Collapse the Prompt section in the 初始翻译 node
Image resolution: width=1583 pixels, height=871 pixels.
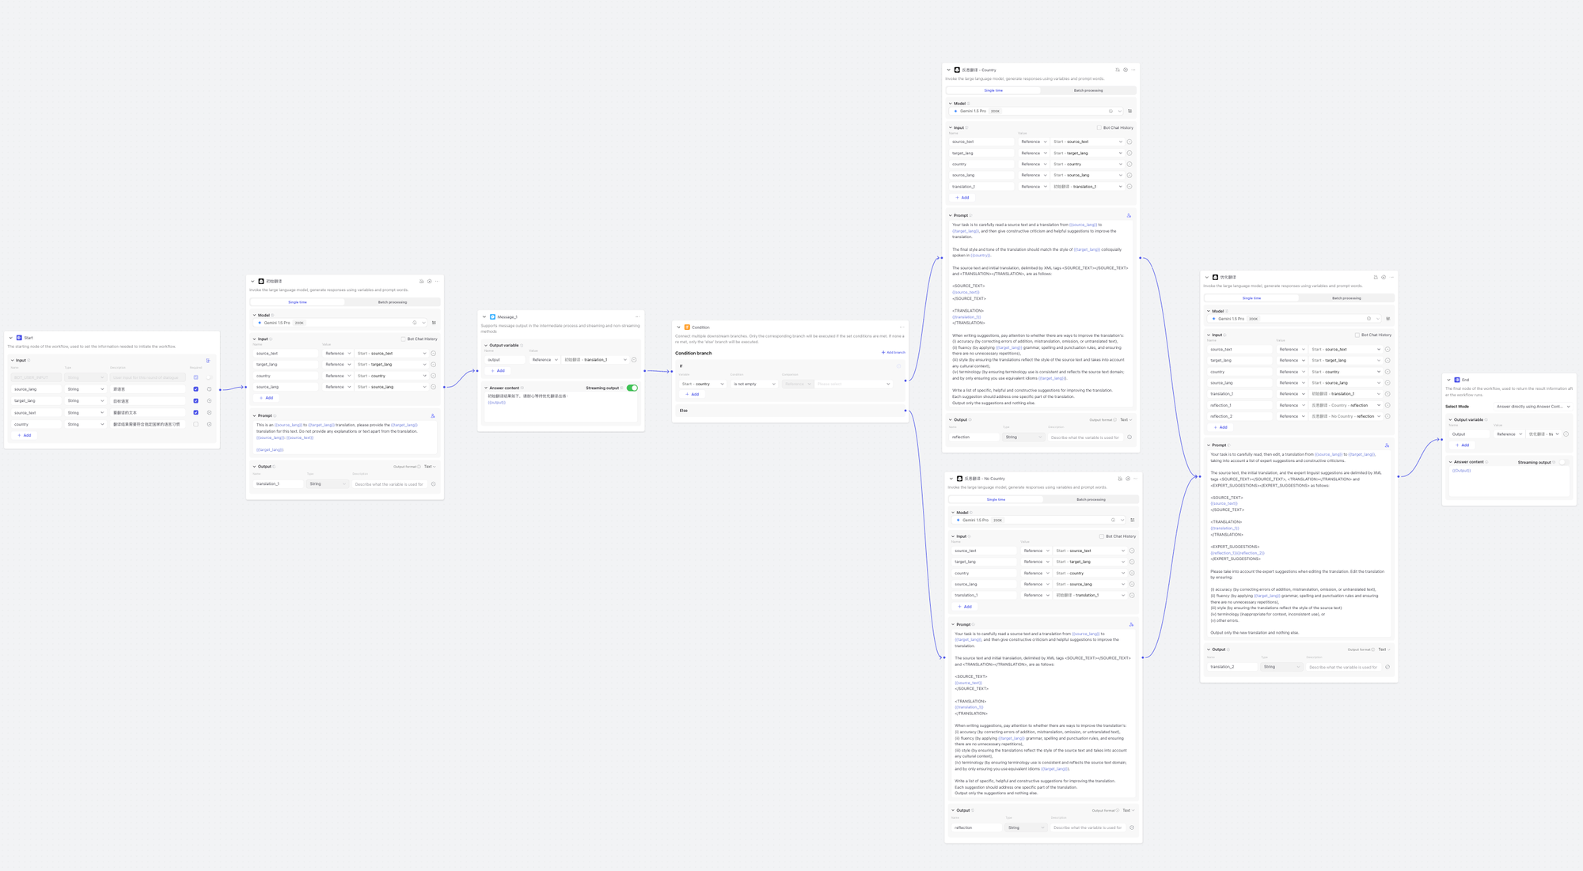pyautogui.click(x=255, y=415)
